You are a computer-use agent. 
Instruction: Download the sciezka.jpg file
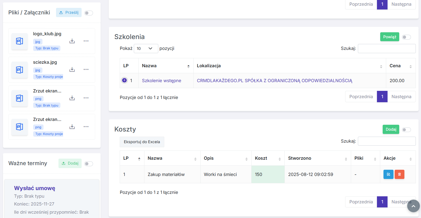pyautogui.click(x=72, y=69)
